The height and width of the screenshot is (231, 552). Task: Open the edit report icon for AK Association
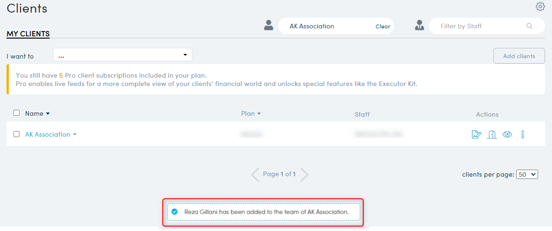tap(476, 134)
